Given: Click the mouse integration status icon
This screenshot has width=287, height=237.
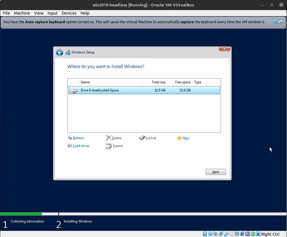Looking at the screenshot, I should coord(253,234).
